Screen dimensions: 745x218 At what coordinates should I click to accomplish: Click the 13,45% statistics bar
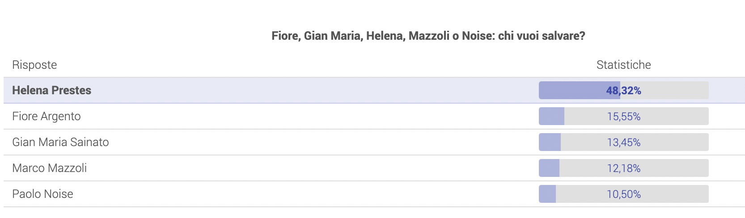[x=624, y=142]
